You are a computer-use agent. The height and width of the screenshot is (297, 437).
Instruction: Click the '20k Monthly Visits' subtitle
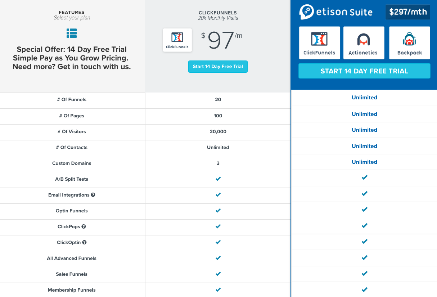tap(218, 18)
